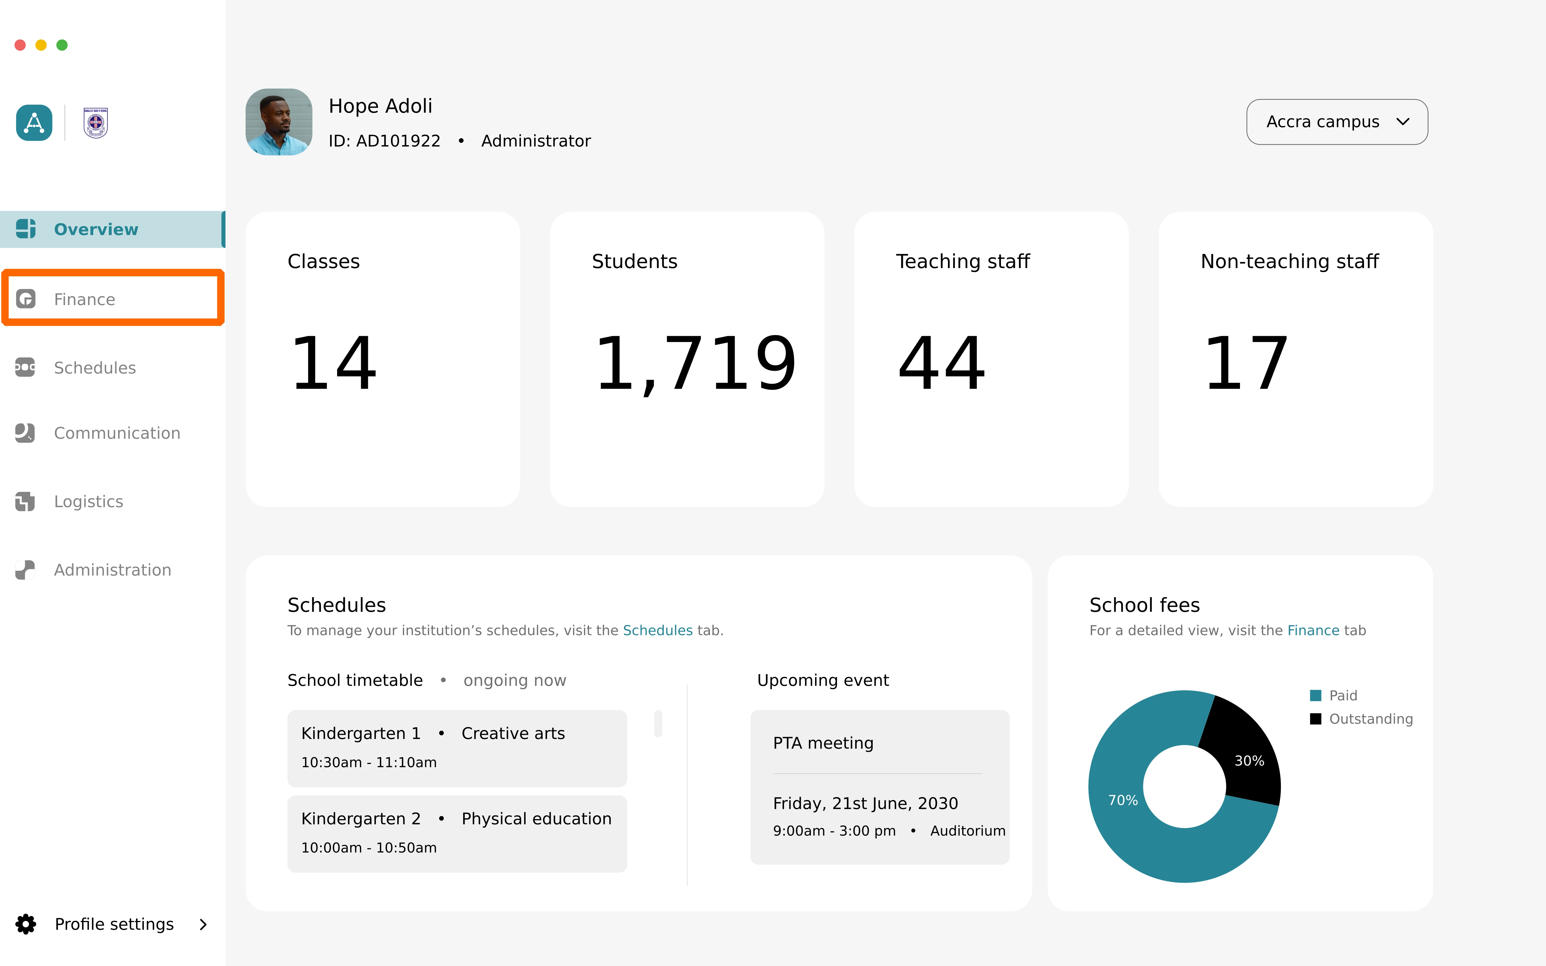The image size is (1546, 966).
Task: Click the School timetable heading
Action: click(355, 680)
